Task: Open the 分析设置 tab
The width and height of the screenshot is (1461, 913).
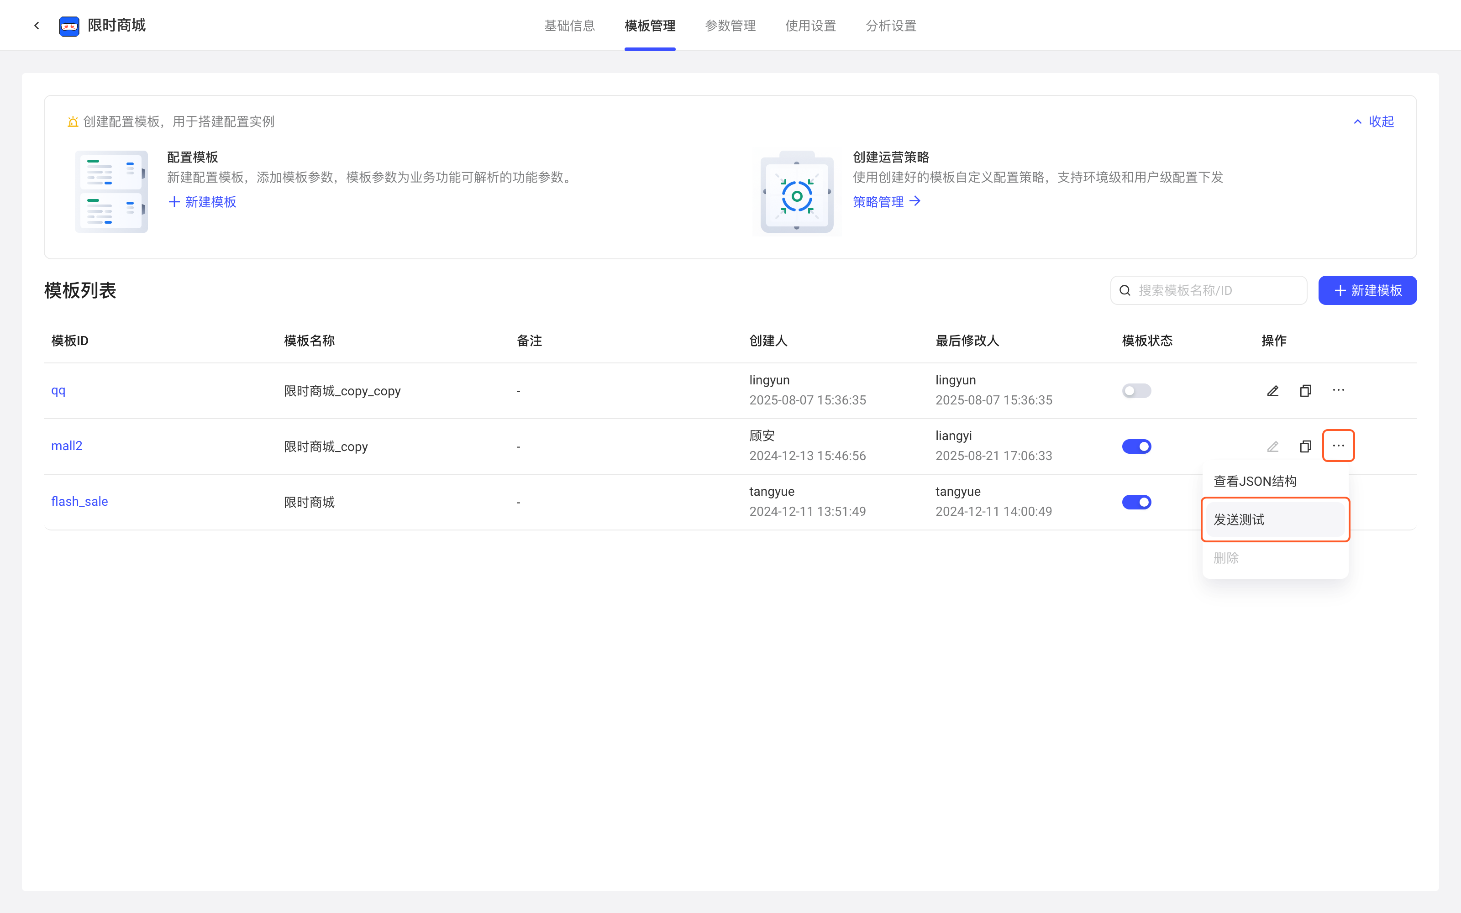Action: click(x=890, y=26)
